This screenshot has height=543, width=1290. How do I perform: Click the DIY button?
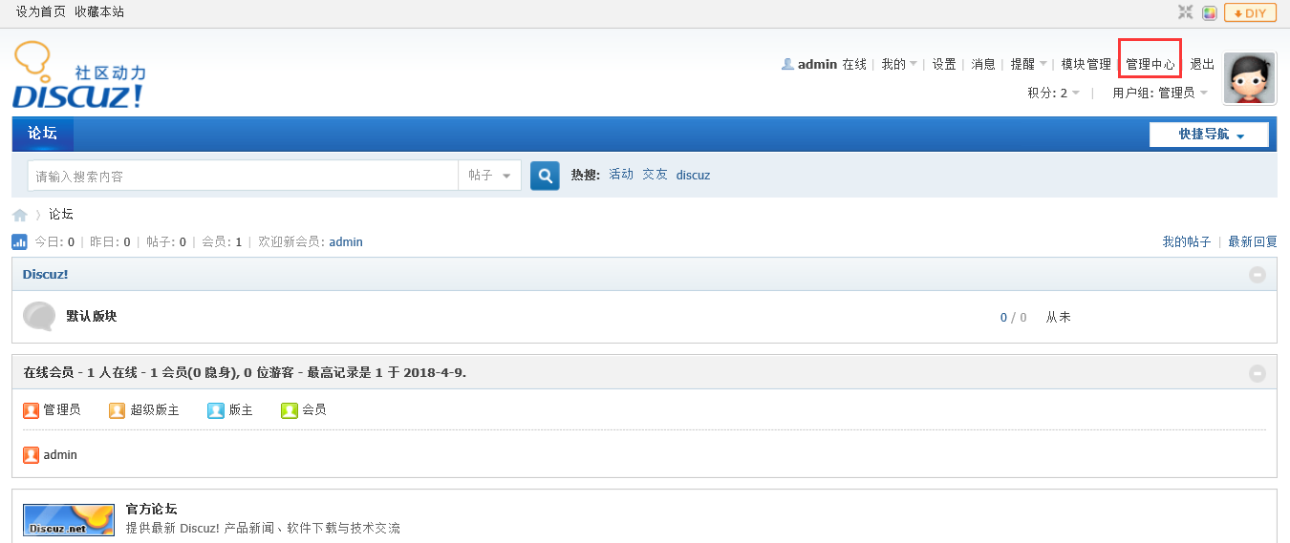pyautogui.click(x=1250, y=12)
